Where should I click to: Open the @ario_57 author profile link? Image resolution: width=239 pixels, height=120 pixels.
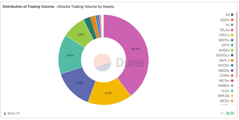pyautogui.click(x=14, y=114)
